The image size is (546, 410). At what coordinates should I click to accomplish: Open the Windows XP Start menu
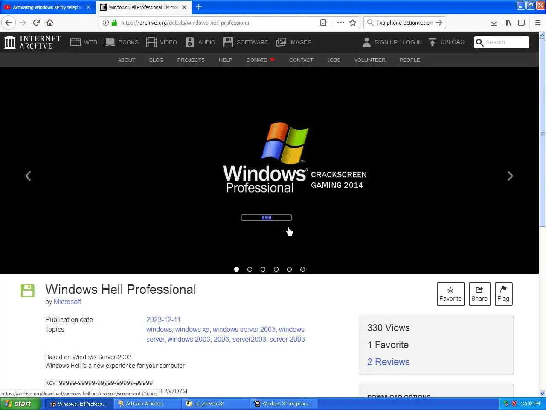pos(20,404)
